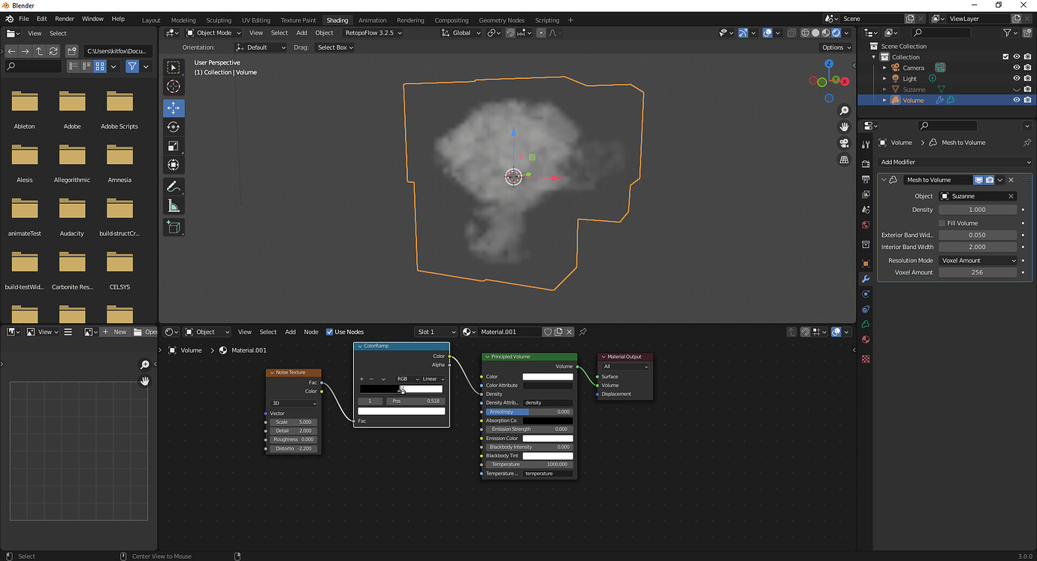
Task: Open the Slot 1 dropdown
Action: (436, 332)
